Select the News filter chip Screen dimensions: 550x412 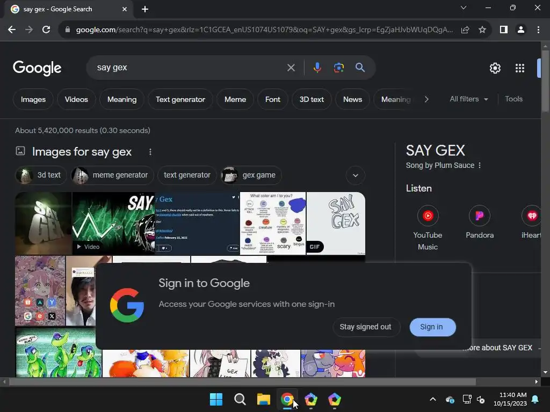(x=352, y=99)
